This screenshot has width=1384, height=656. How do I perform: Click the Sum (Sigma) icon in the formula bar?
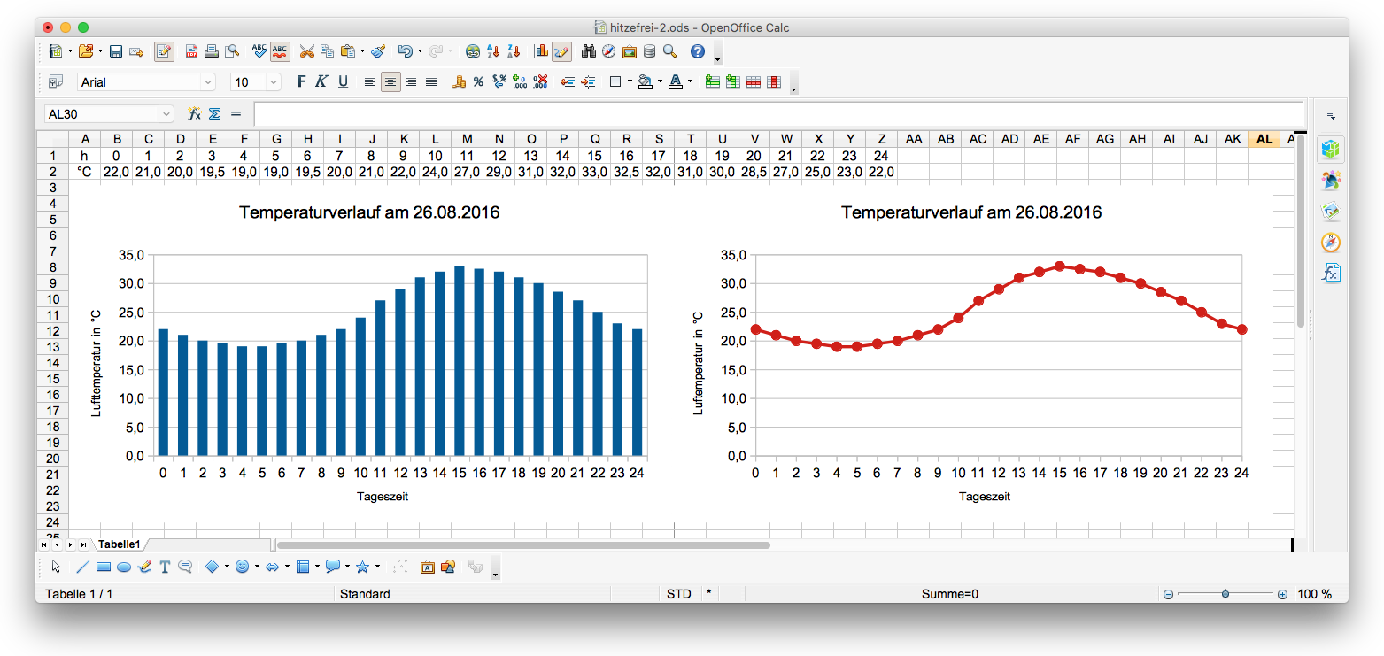point(214,113)
